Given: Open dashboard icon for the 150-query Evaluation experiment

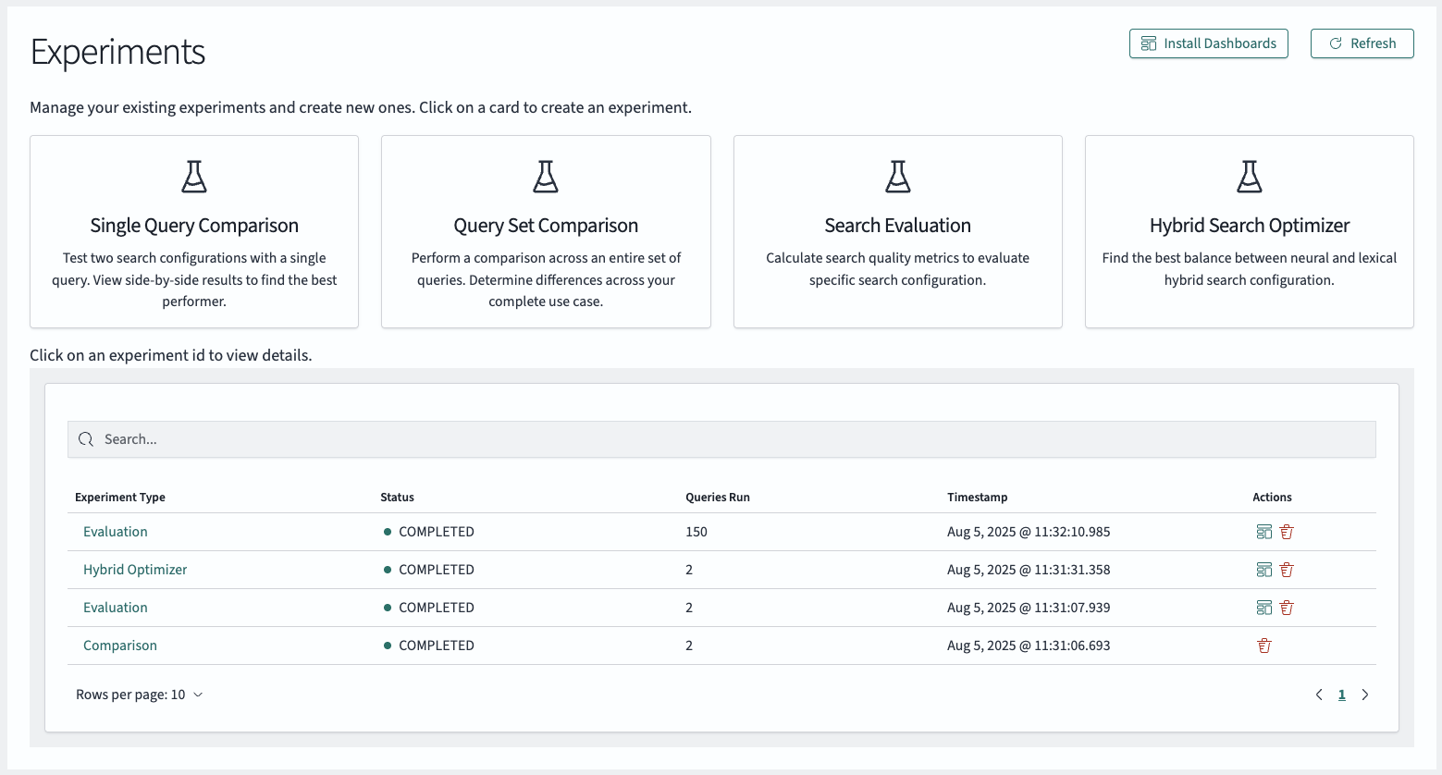Looking at the screenshot, I should (x=1264, y=532).
